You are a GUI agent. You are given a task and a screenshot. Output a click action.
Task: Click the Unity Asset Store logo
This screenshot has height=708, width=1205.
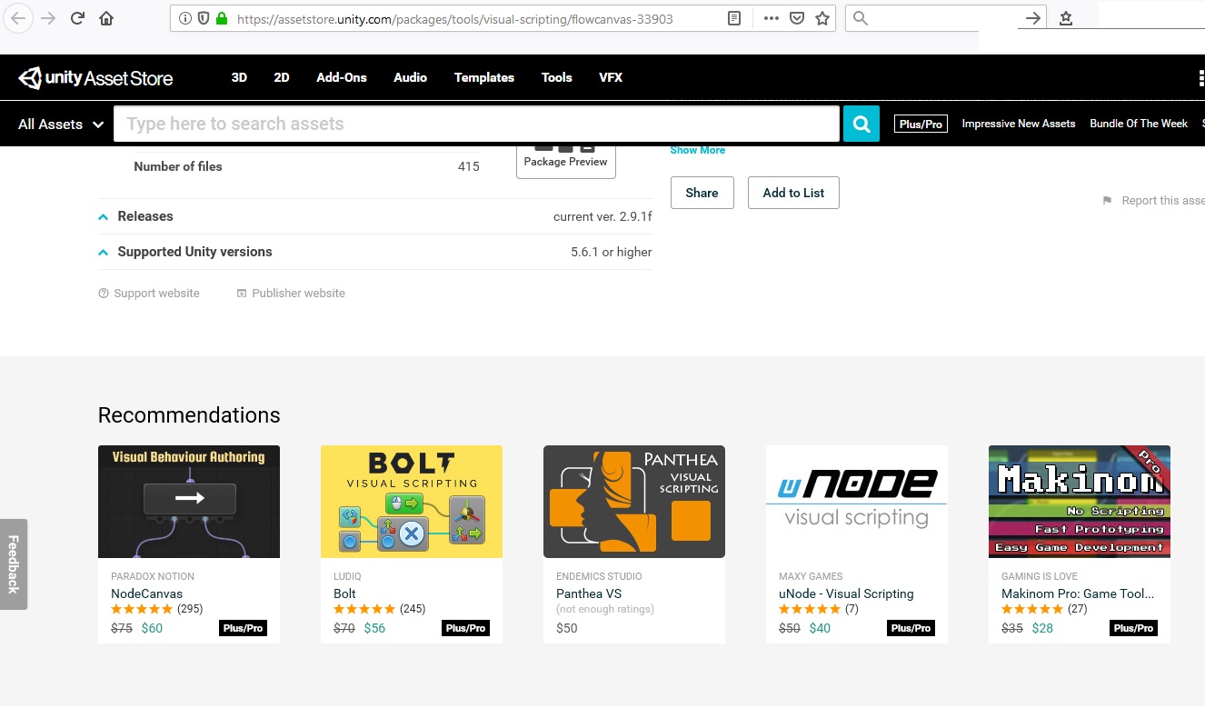95,78
